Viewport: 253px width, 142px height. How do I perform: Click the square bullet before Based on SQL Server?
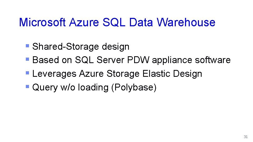[27, 59]
